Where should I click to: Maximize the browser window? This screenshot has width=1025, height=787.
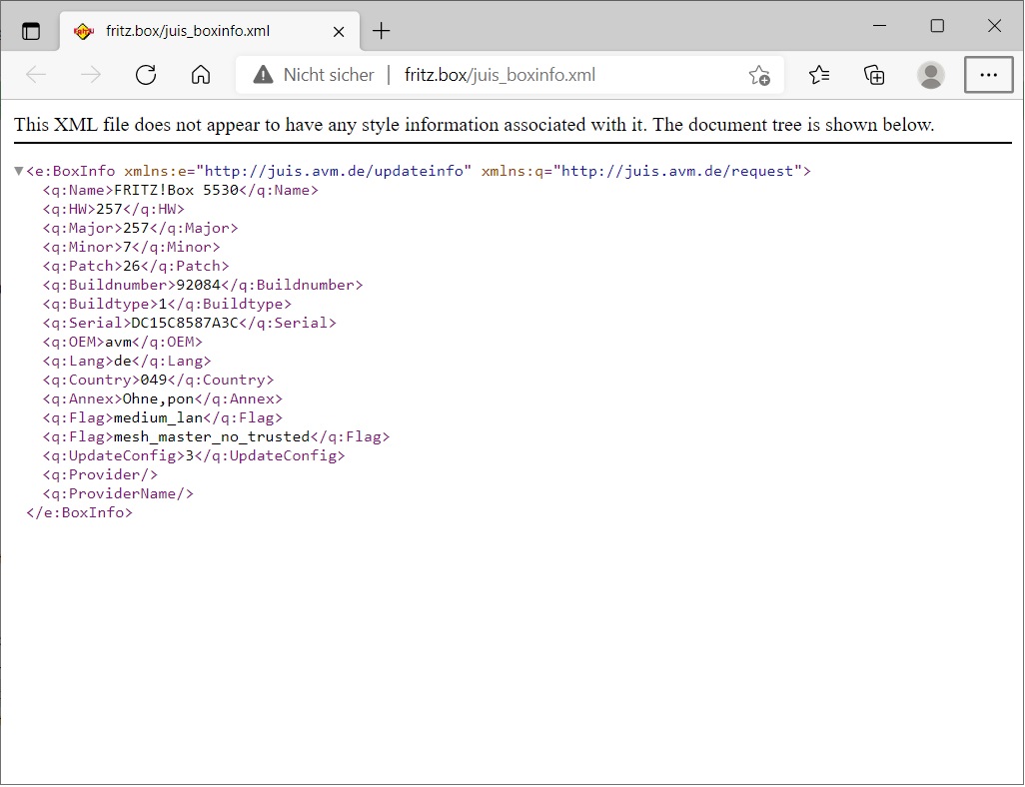pyautogui.click(x=937, y=26)
